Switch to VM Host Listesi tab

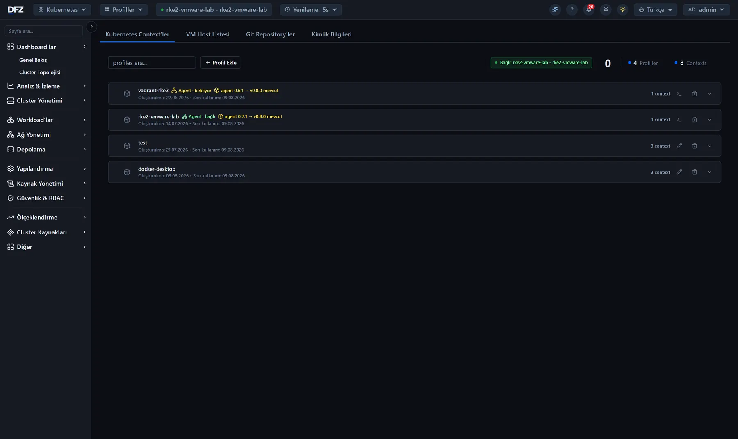[207, 34]
